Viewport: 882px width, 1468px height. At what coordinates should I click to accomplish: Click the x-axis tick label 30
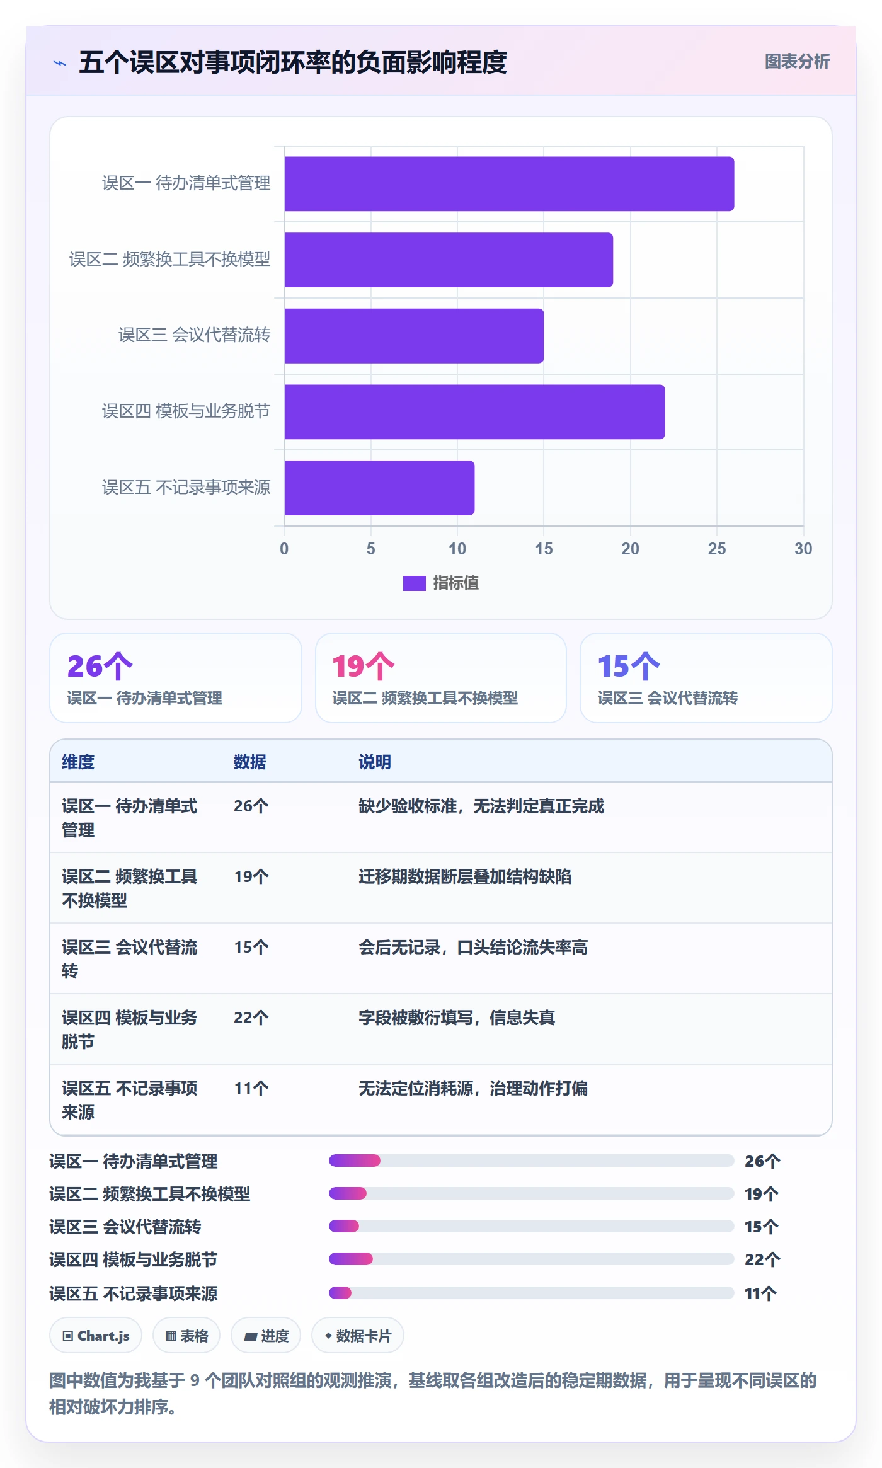(x=803, y=549)
